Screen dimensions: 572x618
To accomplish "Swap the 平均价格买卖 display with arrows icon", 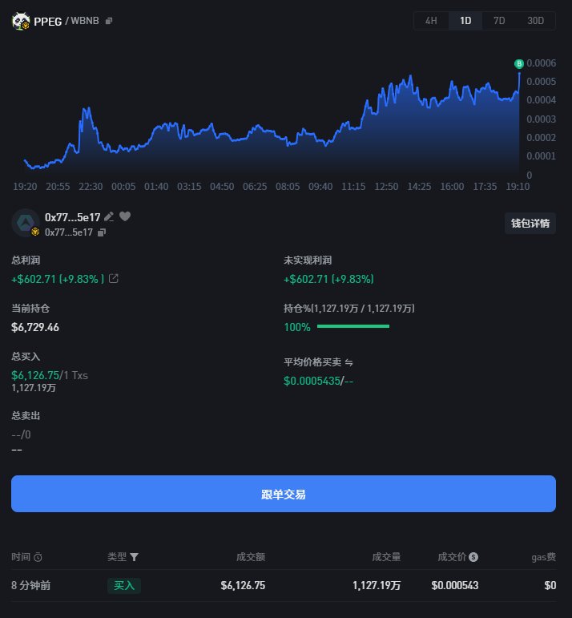I will click(x=349, y=362).
